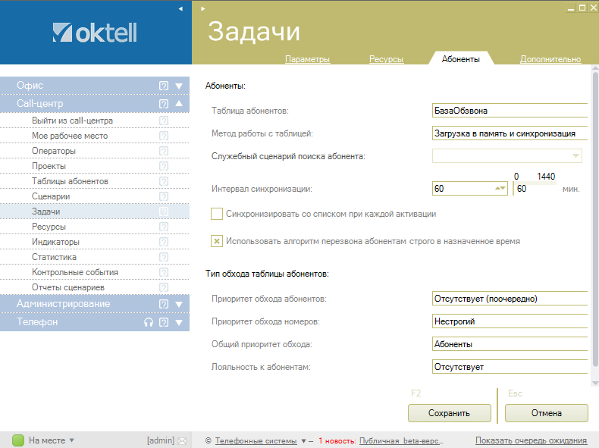Click help icon next to Администрирование
The width and height of the screenshot is (599, 448).
pyautogui.click(x=164, y=304)
